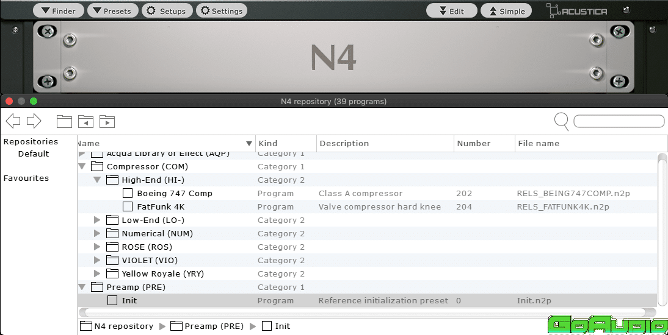668x335 pixels.
Task: Sort by the Number column header
Action: point(484,144)
